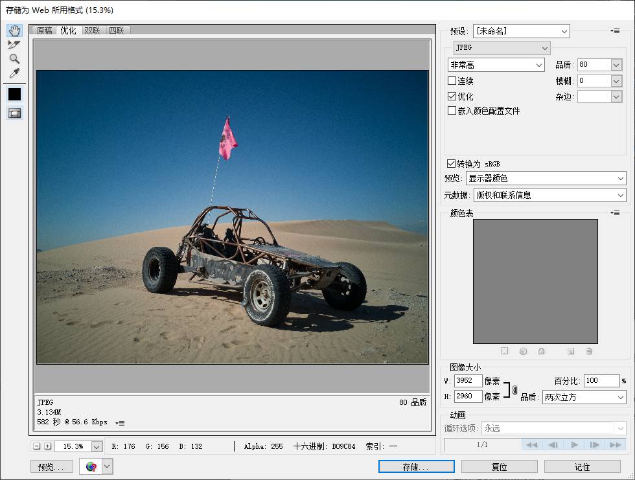The height and width of the screenshot is (480, 635).
Task: Switch to the 原稿 tab
Action: pyautogui.click(x=44, y=30)
